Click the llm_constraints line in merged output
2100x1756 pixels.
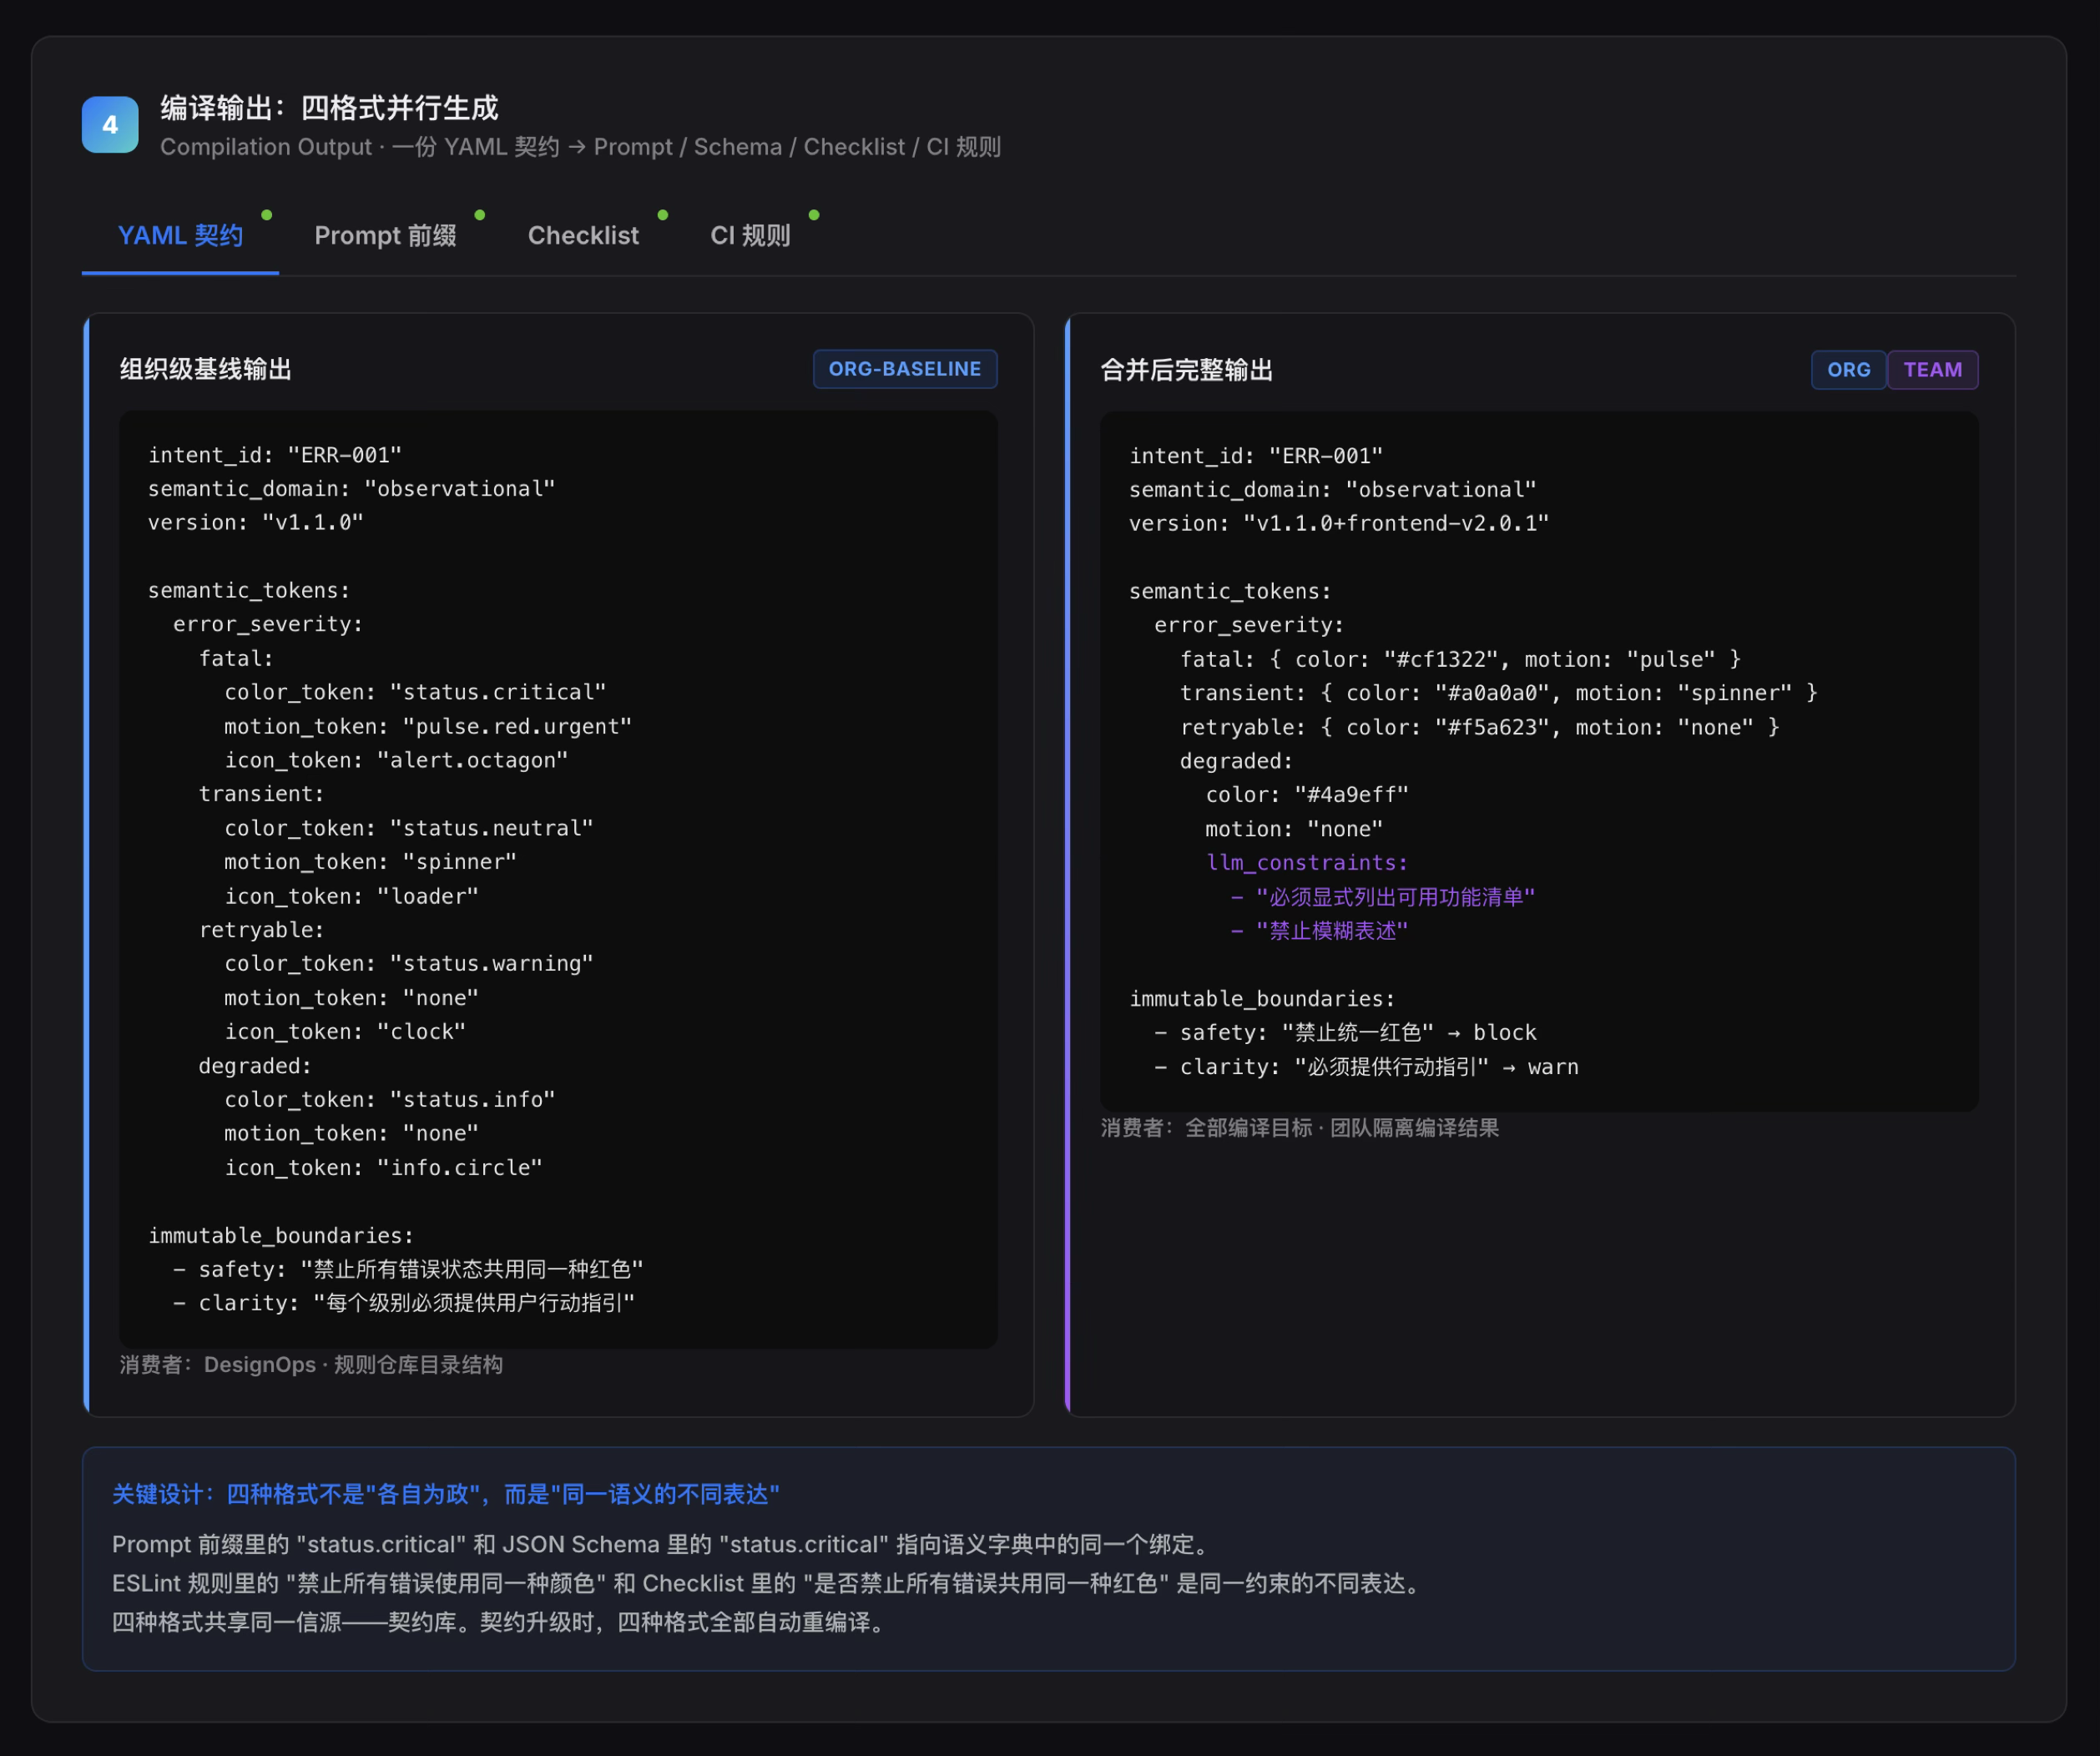tap(1307, 863)
